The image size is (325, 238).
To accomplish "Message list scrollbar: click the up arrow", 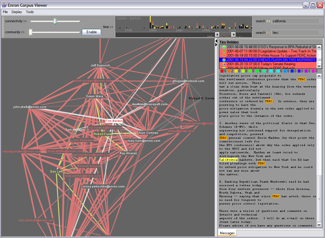I will (x=319, y=48).
